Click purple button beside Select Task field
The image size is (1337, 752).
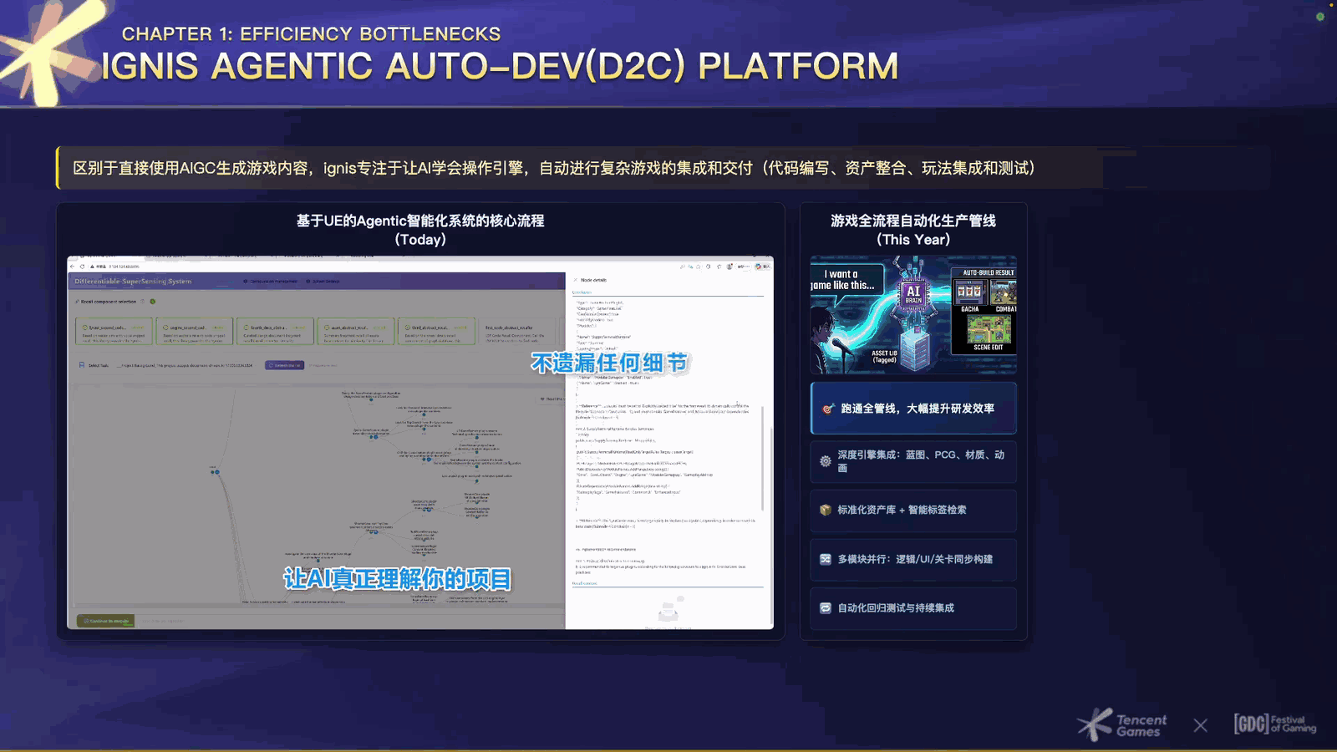[x=284, y=365]
